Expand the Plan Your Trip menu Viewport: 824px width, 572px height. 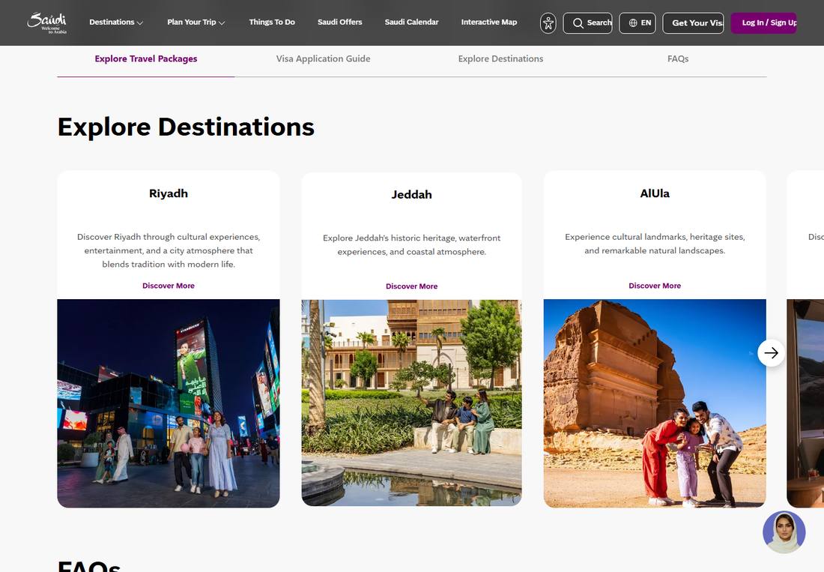[196, 22]
